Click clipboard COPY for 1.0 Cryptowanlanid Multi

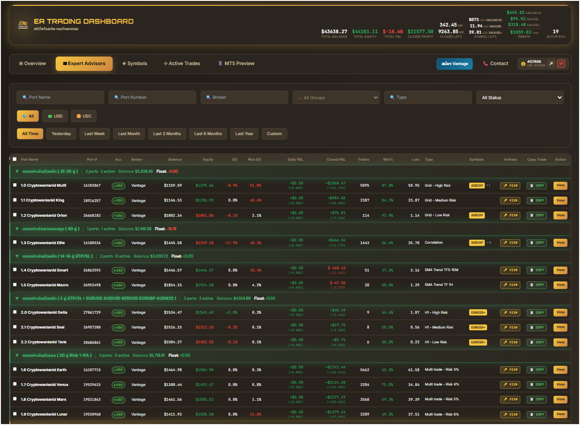[536, 185]
